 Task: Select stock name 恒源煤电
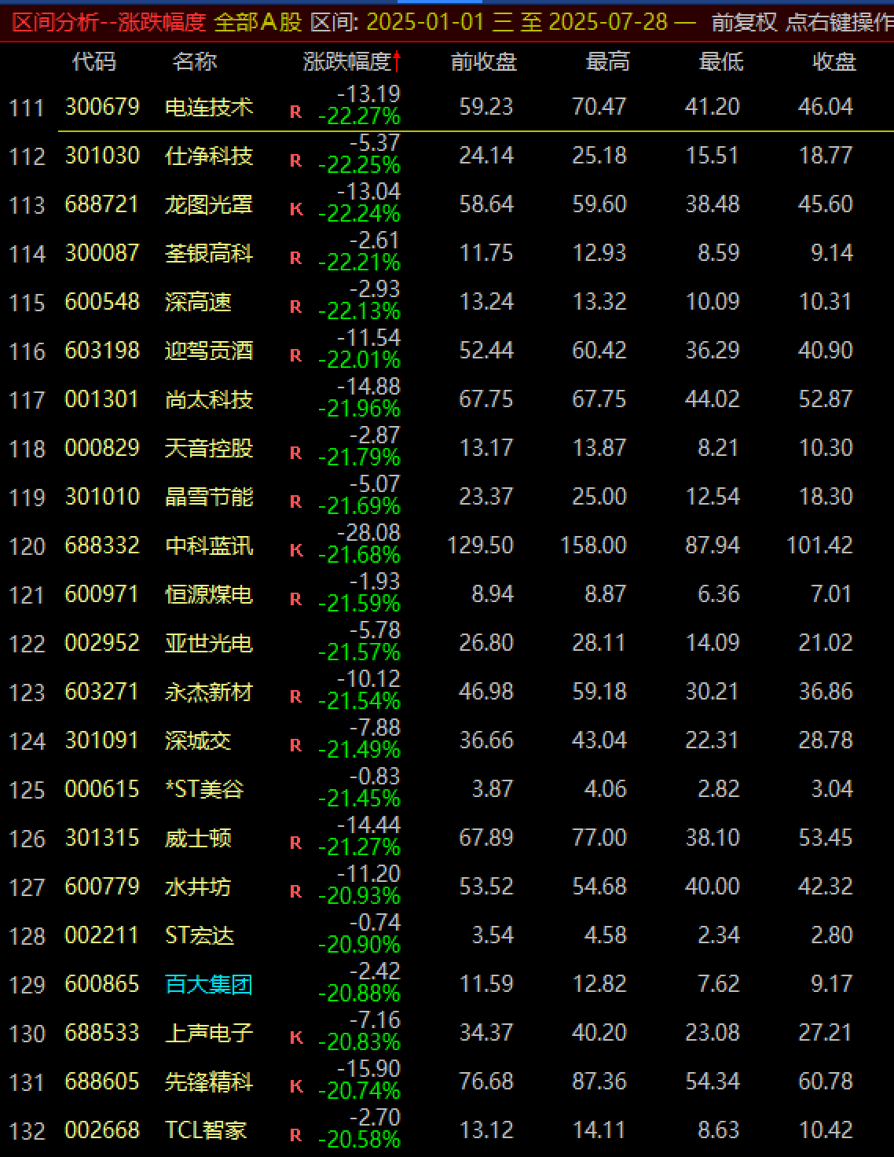pyautogui.click(x=209, y=593)
